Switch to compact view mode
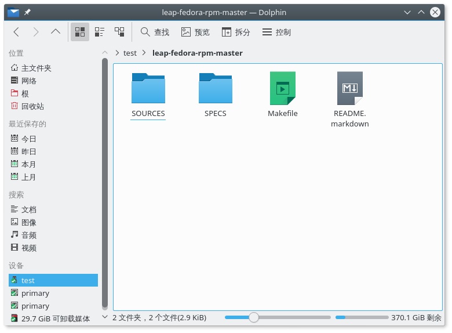Viewport: 452px width, 333px height. pos(100,32)
